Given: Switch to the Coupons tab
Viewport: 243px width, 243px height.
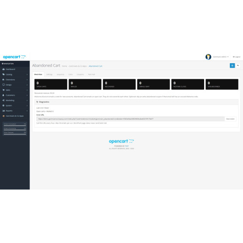Looking at the screenshot, I should [x=80, y=74].
